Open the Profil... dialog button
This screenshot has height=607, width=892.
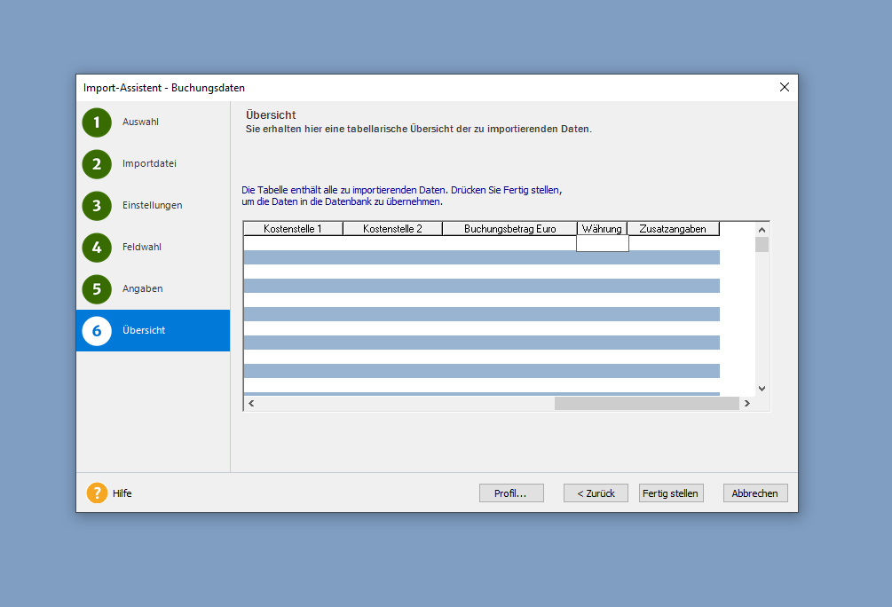511,493
